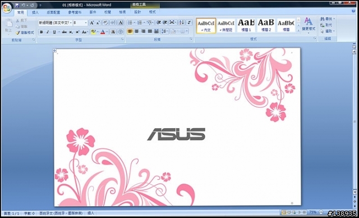Switch to the References ribbon tab
The width and height of the screenshot is (359, 218).
coord(75,12)
